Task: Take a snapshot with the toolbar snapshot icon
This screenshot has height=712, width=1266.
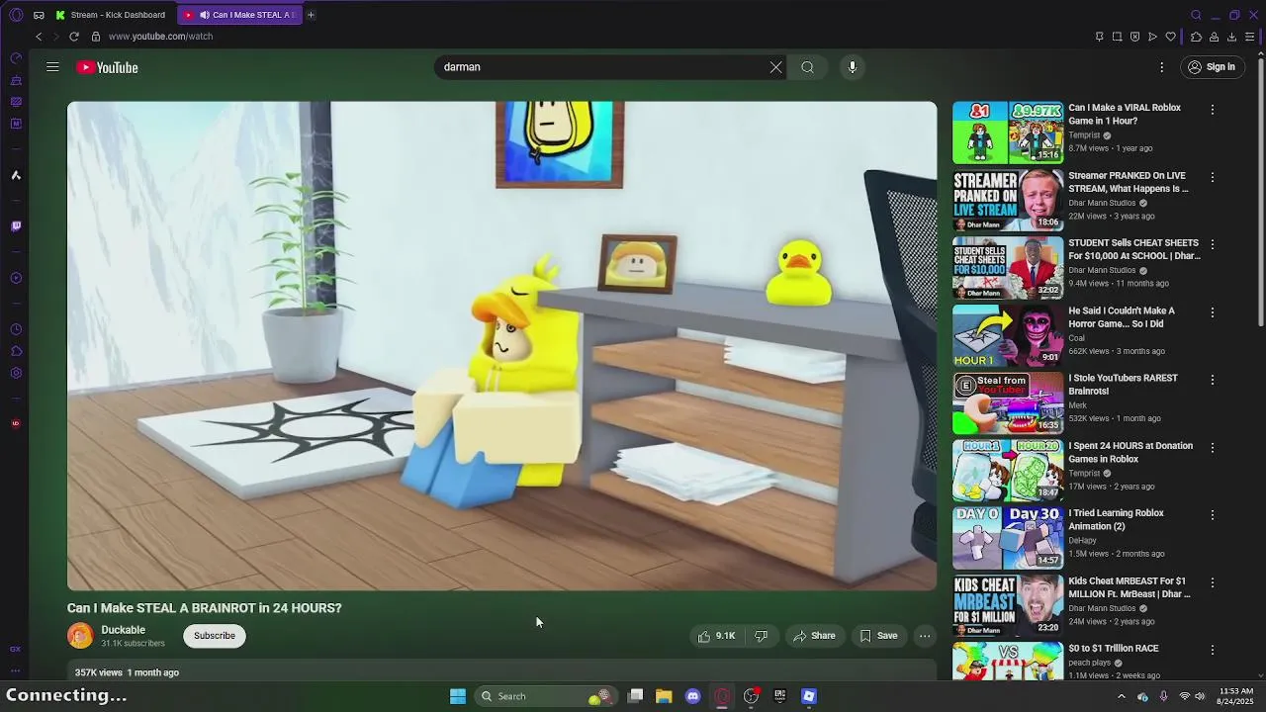Action: click(1117, 37)
